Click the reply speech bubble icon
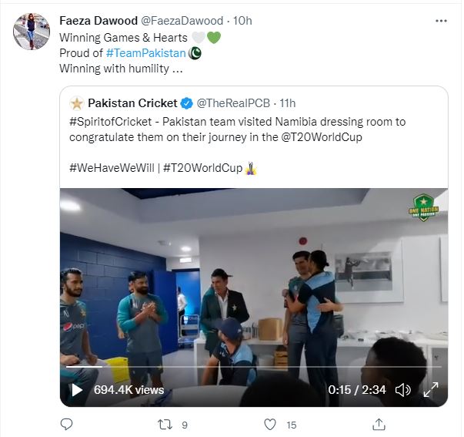 [x=67, y=424]
